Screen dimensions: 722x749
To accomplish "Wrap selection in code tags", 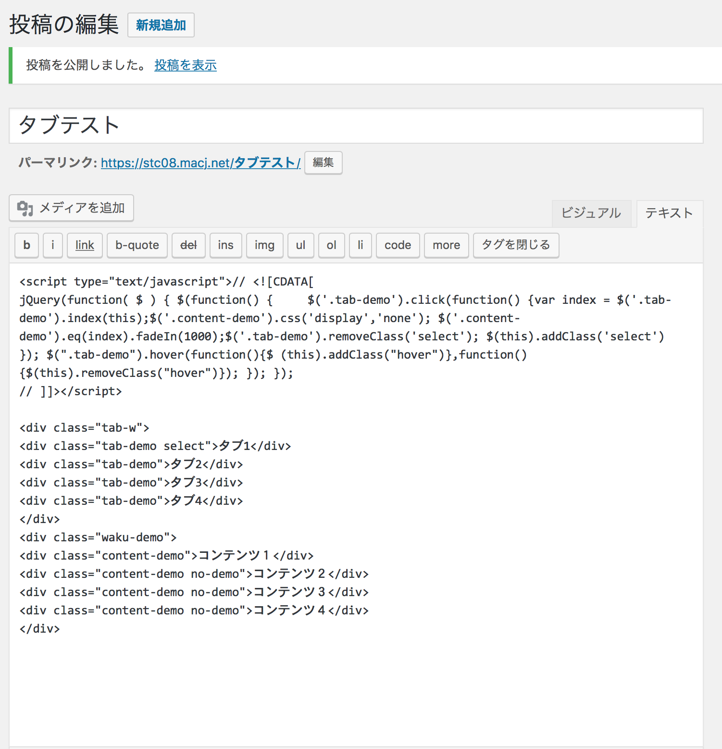I will pos(398,245).
